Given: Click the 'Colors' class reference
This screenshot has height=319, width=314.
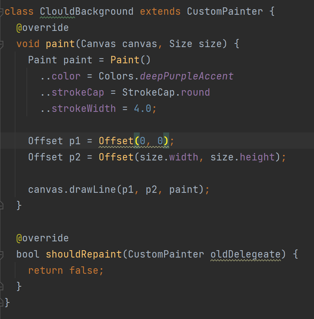Looking at the screenshot, I should pyautogui.click(x=116, y=76).
